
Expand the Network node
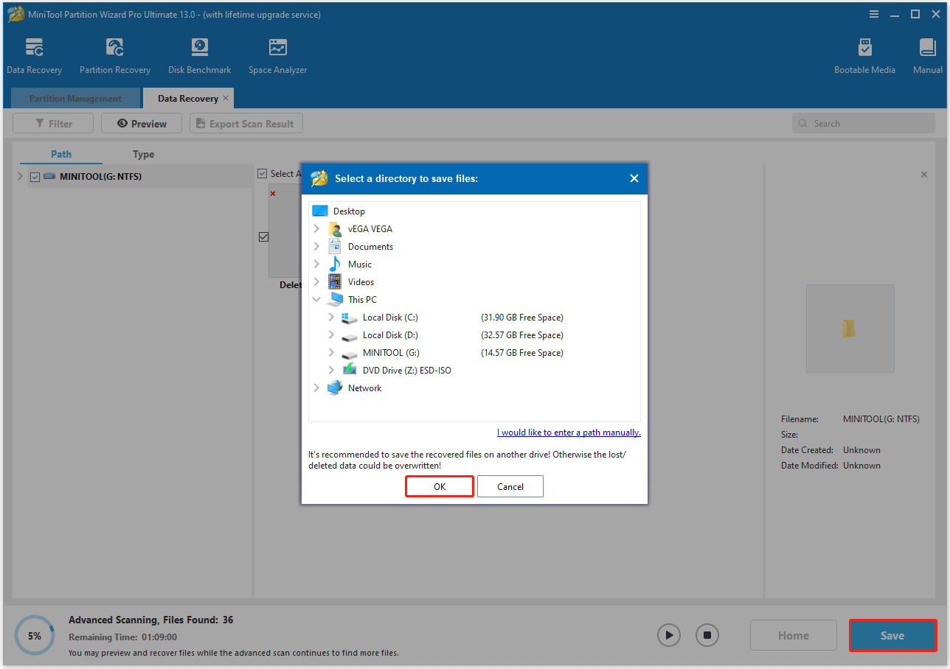pyautogui.click(x=316, y=388)
